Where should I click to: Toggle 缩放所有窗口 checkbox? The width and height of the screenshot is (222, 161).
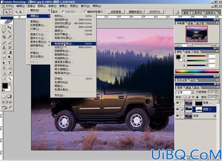(x=85, y=12)
